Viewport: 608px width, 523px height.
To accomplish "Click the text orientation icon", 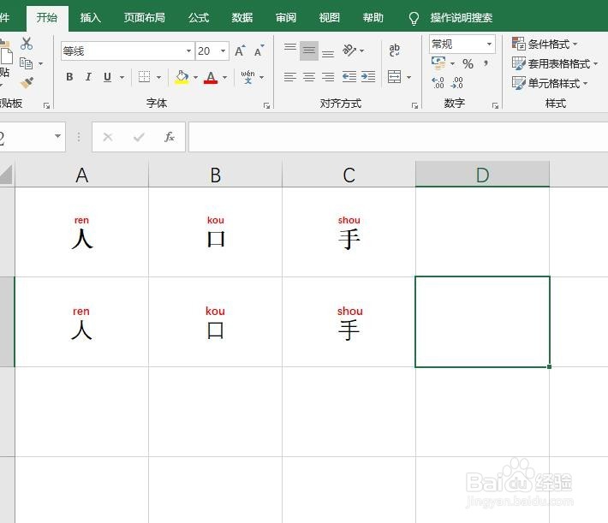I will pos(349,51).
